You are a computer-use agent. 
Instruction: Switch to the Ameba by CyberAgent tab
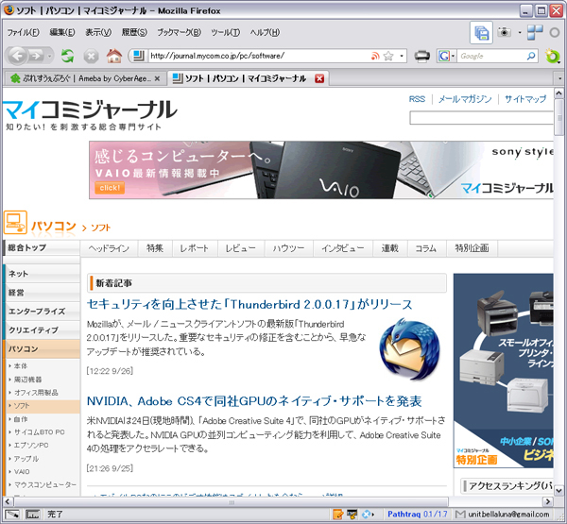[85, 78]
